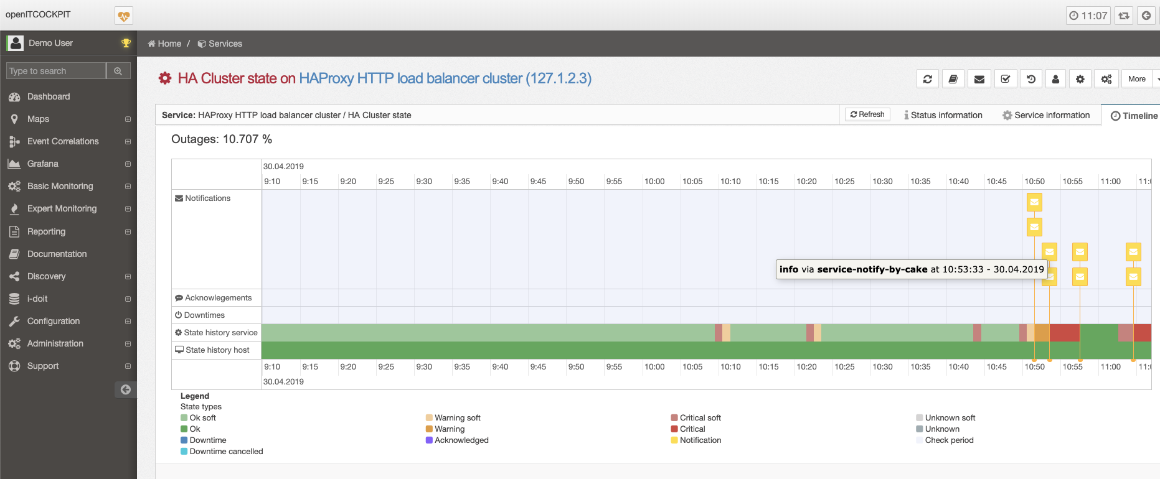The image size is (1160, 479).
Task: Click the Configuration wrench sidebar icon
Action: [14, 321]
